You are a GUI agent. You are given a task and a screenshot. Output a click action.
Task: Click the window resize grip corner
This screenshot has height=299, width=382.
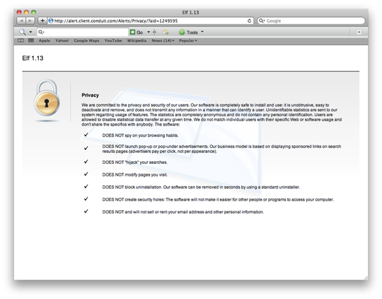pos(365,277)
